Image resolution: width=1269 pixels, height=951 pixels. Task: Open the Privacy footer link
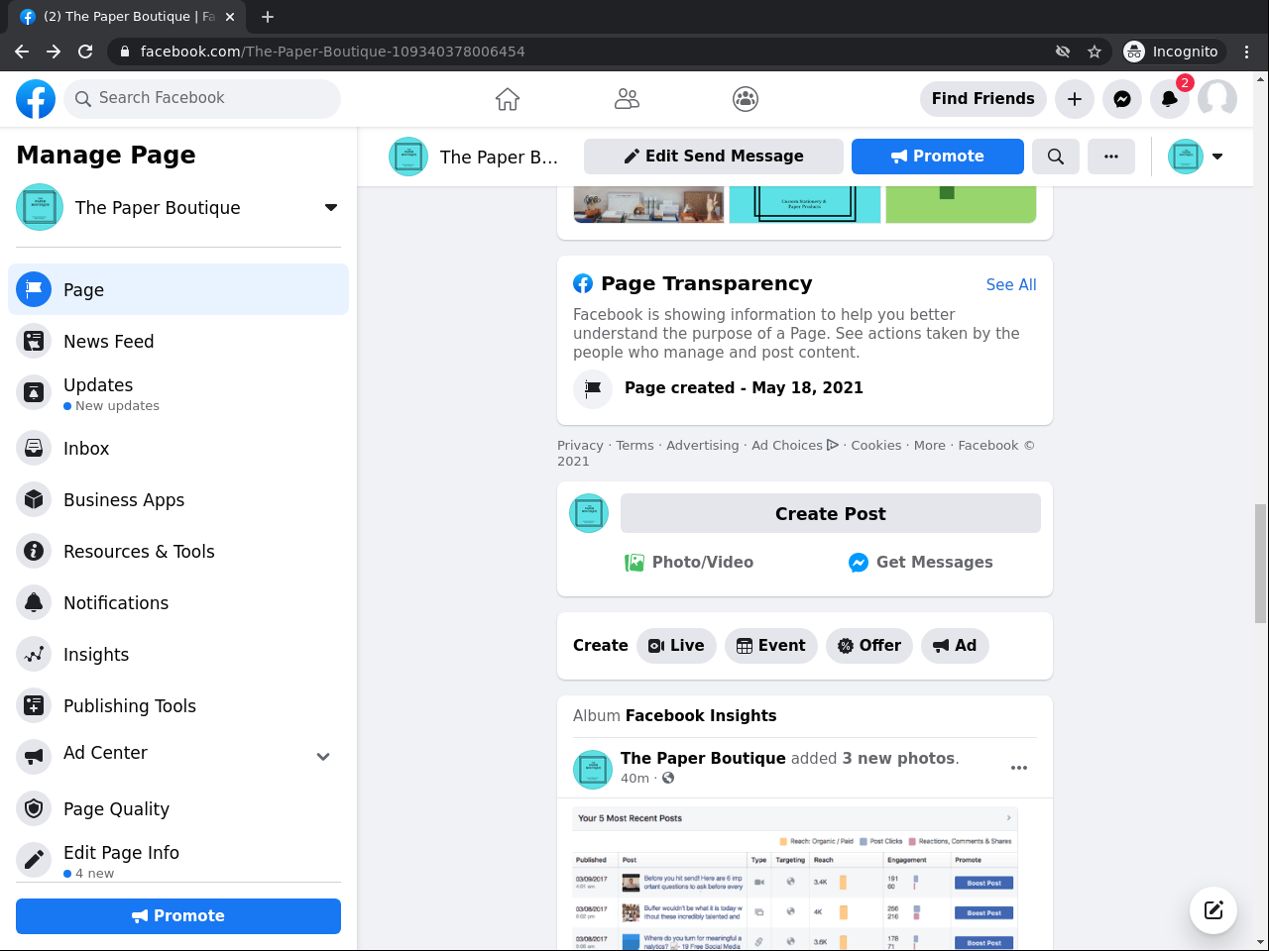point(580,446)
